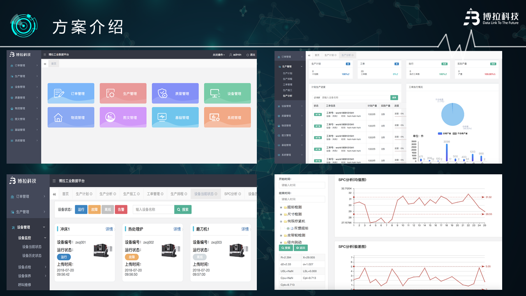Open the blue 基础管理 dashboard tile
This screenshot has width=526, height=296.
[x=175, y=117]
